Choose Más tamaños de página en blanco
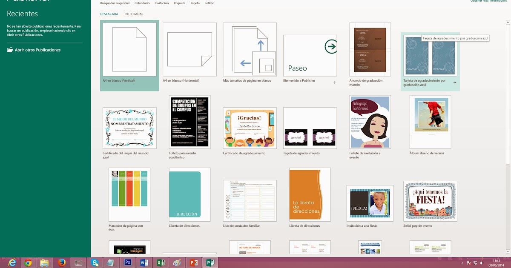 point(250,49)
